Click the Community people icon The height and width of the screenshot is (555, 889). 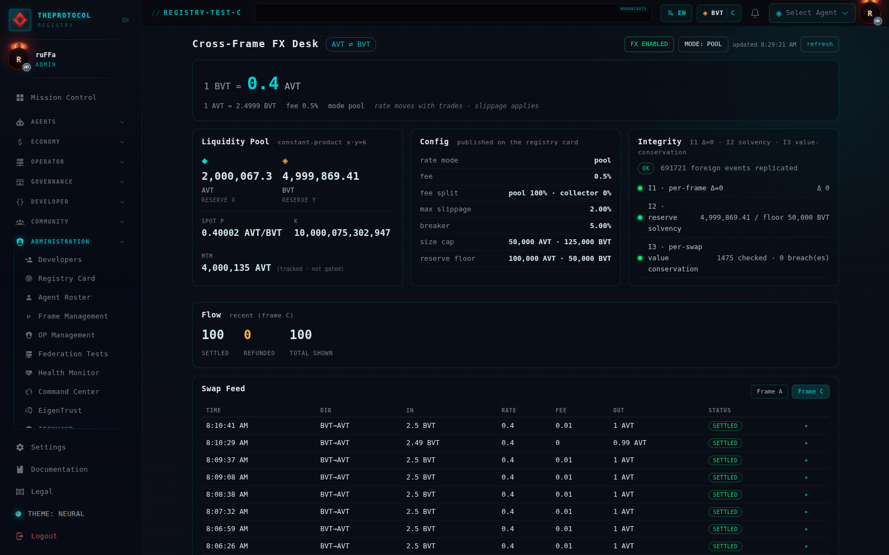pos(20,222)
